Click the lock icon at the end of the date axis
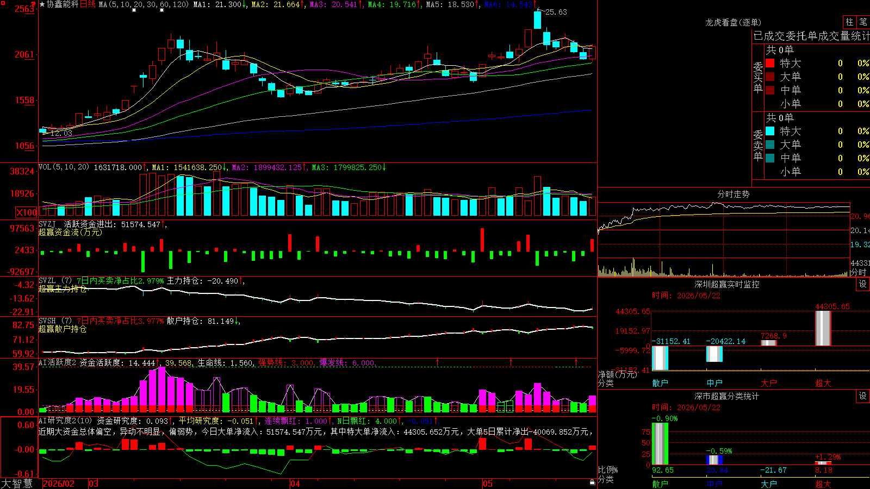The height and width of the screenshot is (489, 870). click(592, 482)
